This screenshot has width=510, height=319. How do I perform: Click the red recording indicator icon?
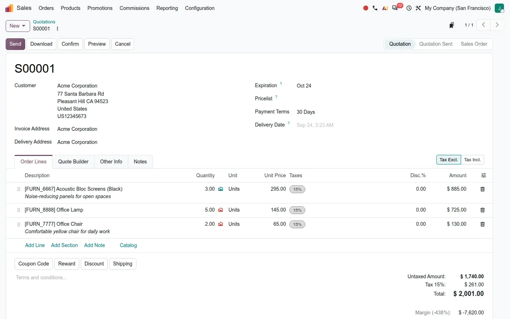[x=365, y=8]
